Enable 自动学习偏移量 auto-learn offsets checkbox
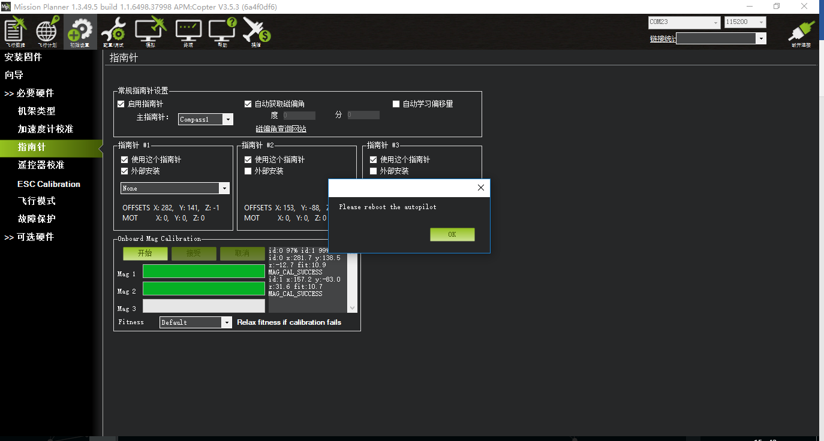 (x=396, y=104)
